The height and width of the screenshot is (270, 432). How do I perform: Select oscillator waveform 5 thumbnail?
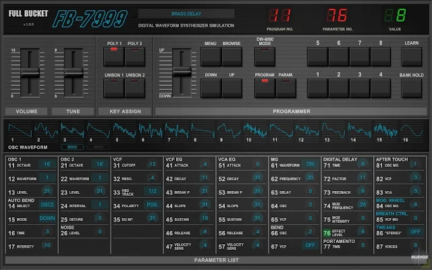point(124,130)
